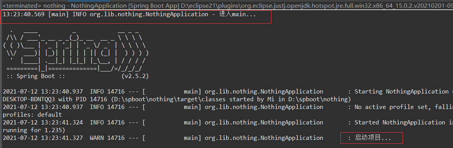The height and width of the screenshot is (148, 453).
Task: Select the 'No active profile set' log message
Action: click(403, 107)
